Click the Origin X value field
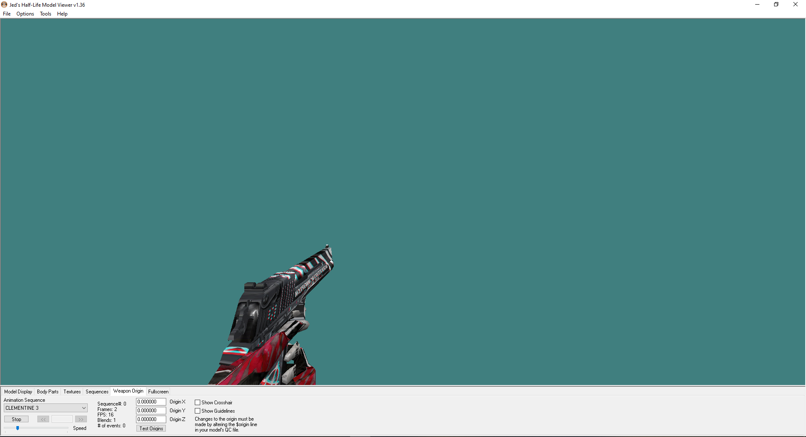 coord(151,402)
